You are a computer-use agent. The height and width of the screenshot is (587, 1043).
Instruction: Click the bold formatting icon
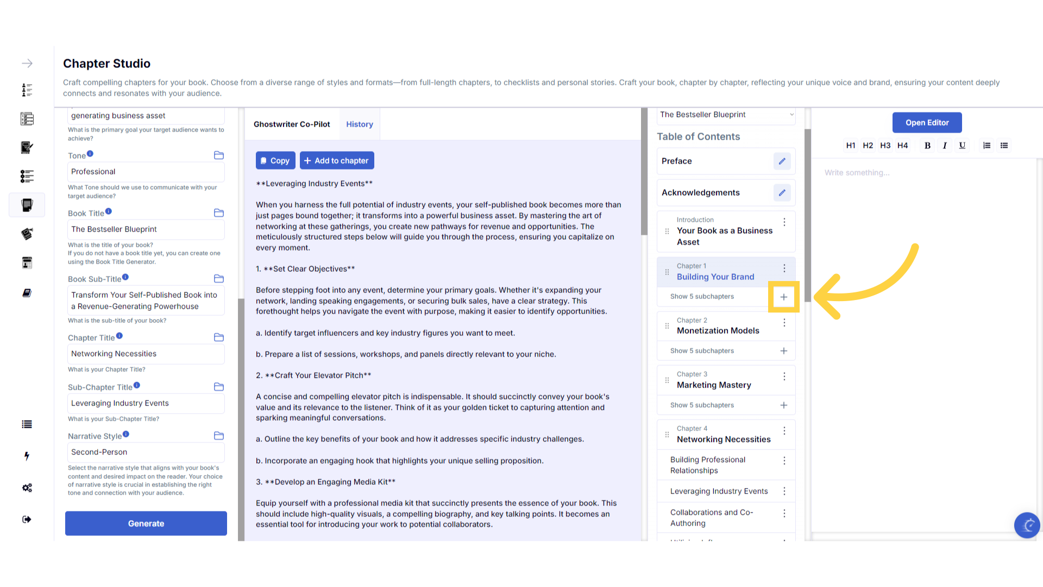click(x=928, y=146)
